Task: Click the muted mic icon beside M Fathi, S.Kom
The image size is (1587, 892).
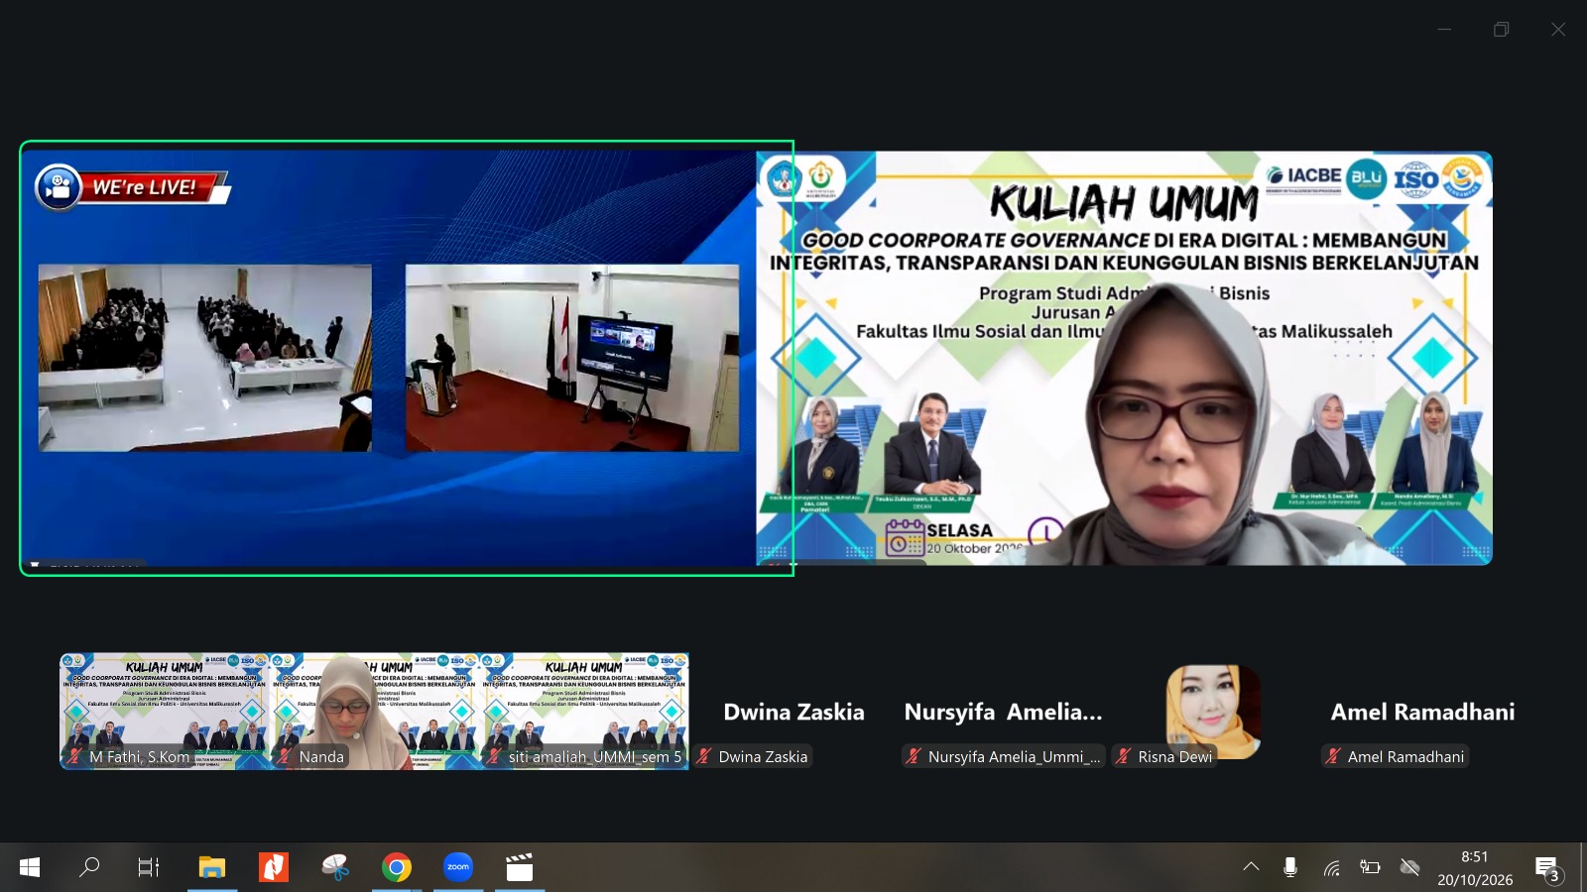Action: [x=74, y=756]
